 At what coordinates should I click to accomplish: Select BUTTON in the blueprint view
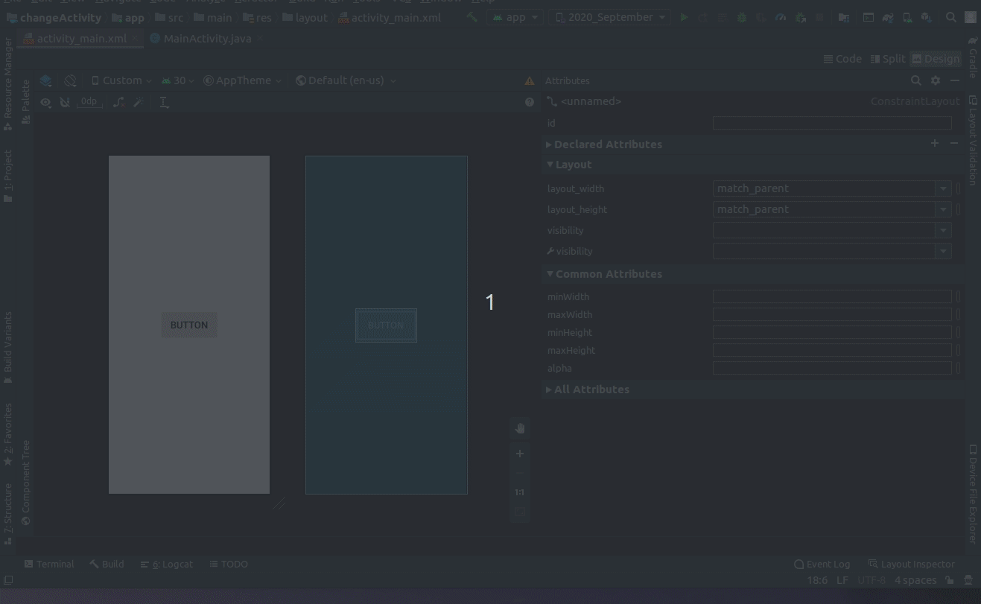pyautogui.click(x=386, y=325)
